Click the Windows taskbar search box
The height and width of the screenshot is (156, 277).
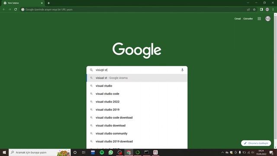coord(39,152)
